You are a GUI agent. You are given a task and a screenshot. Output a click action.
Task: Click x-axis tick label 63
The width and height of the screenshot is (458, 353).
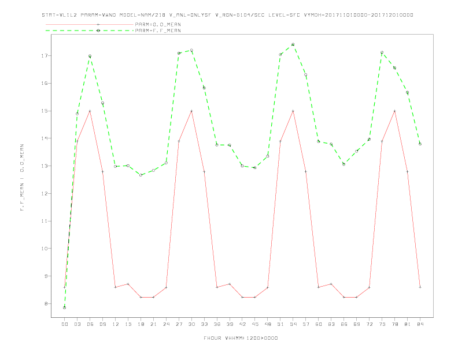click(331, 324)
